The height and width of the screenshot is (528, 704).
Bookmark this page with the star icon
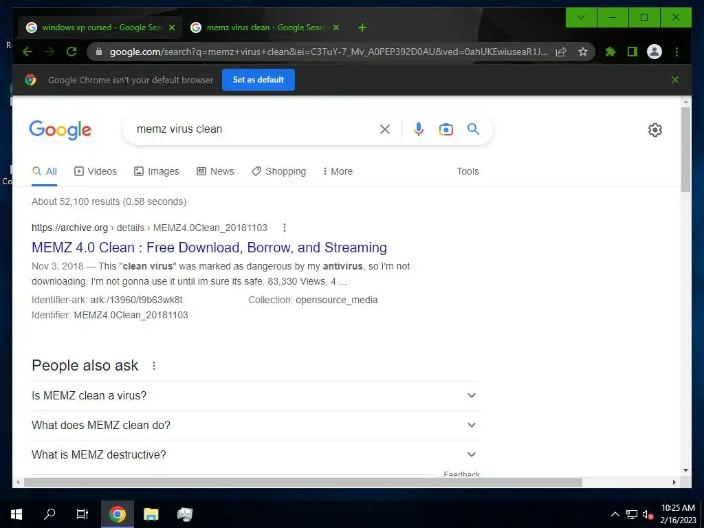tap(583, 52)
